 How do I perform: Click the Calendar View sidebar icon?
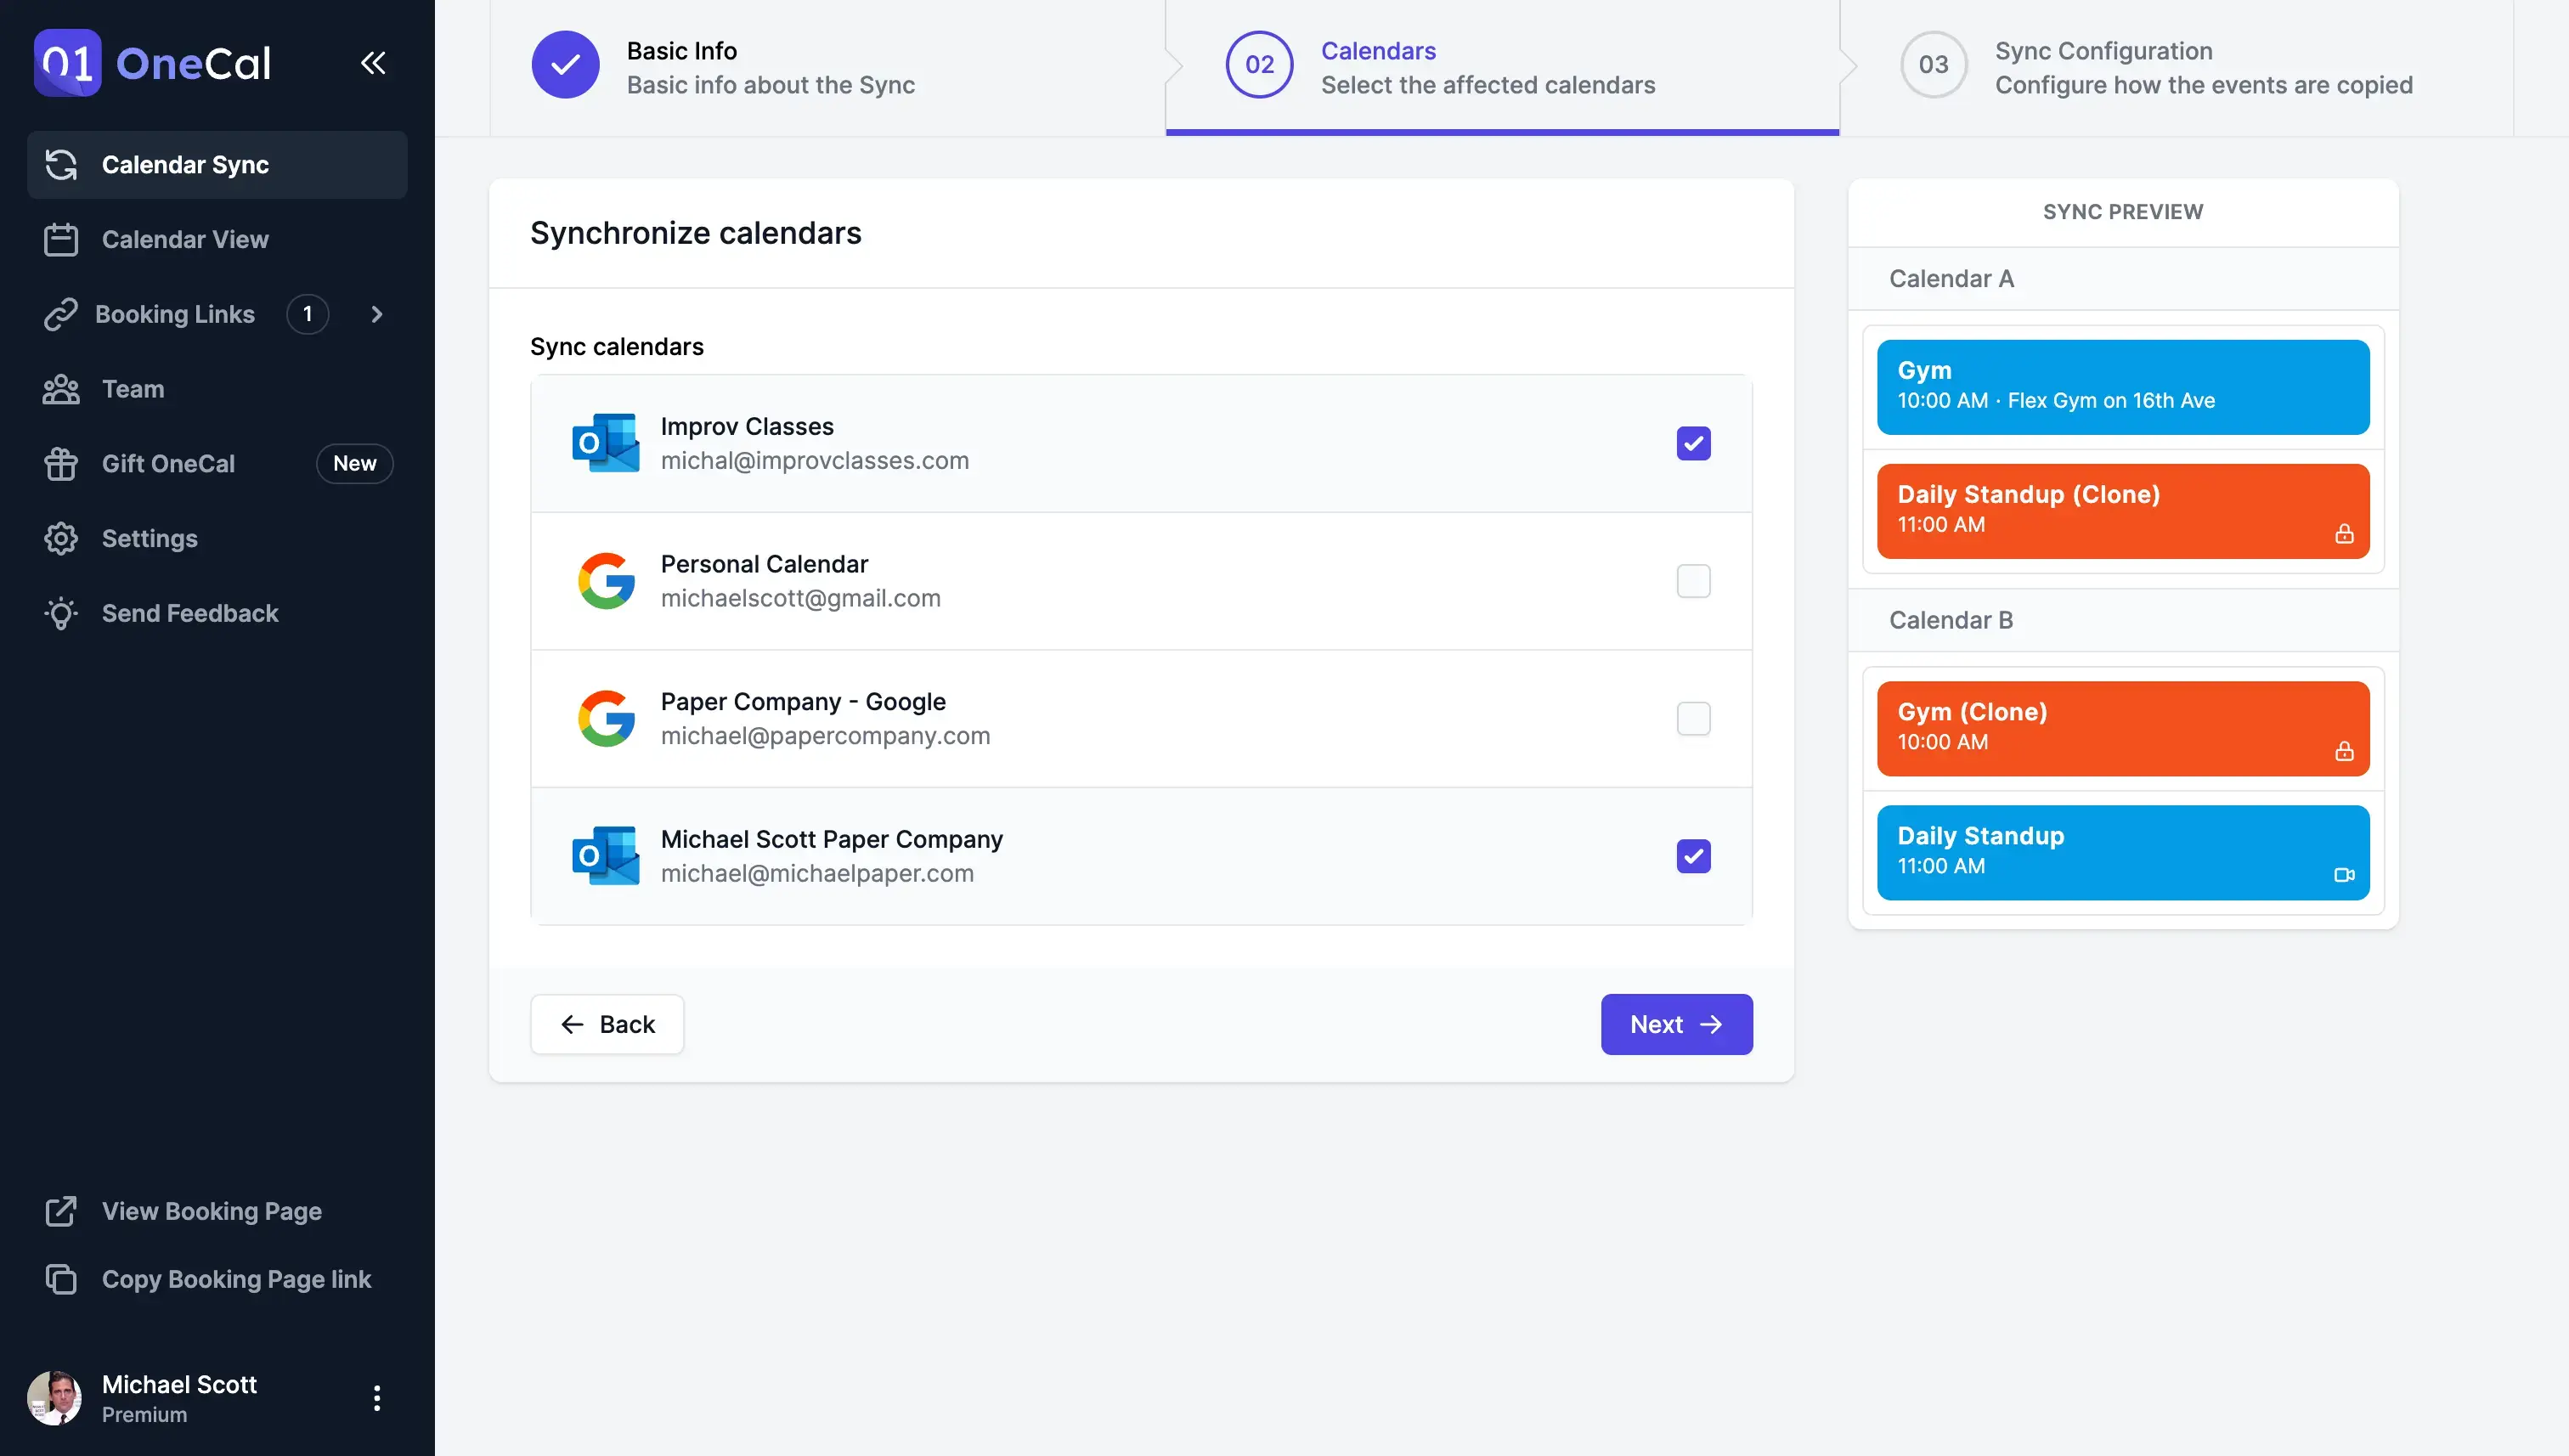coord(60,238)
